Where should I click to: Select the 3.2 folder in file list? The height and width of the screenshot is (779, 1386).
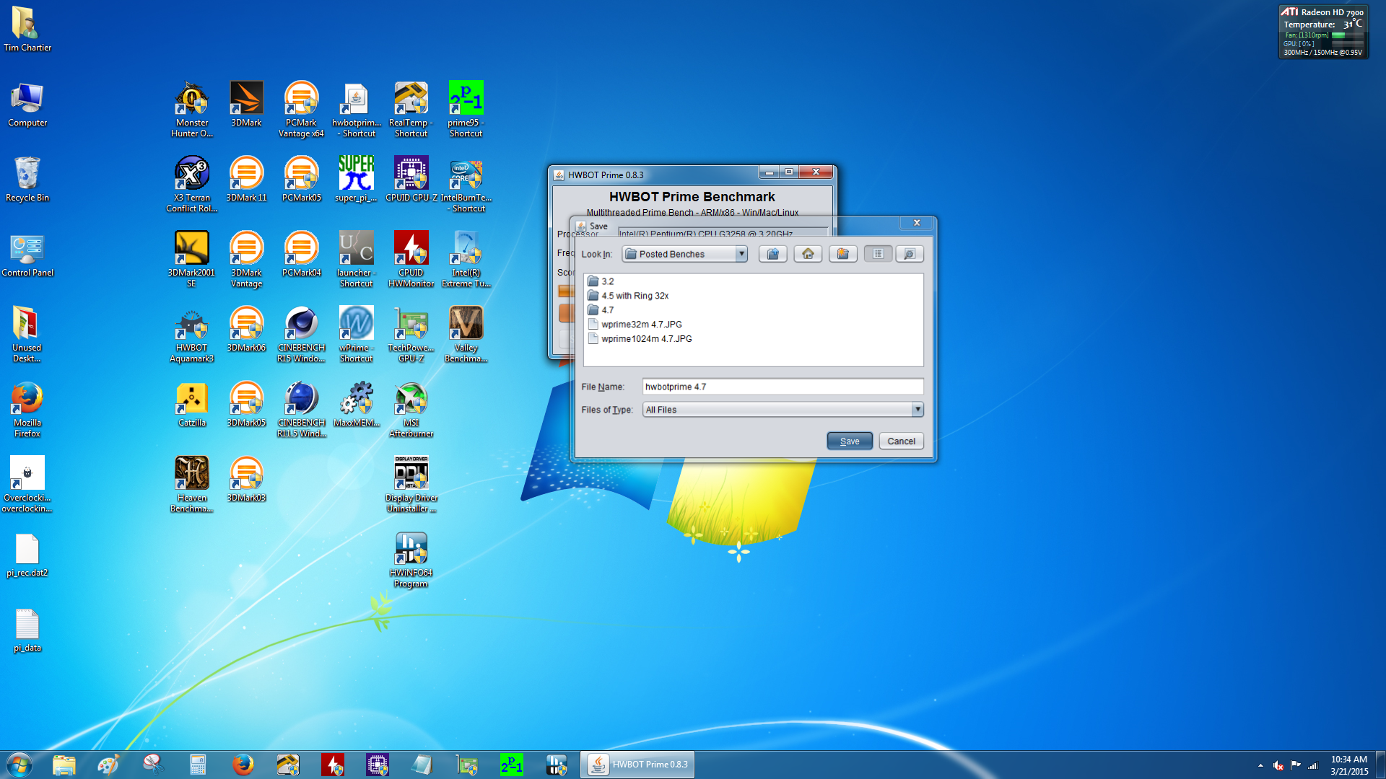601,281
